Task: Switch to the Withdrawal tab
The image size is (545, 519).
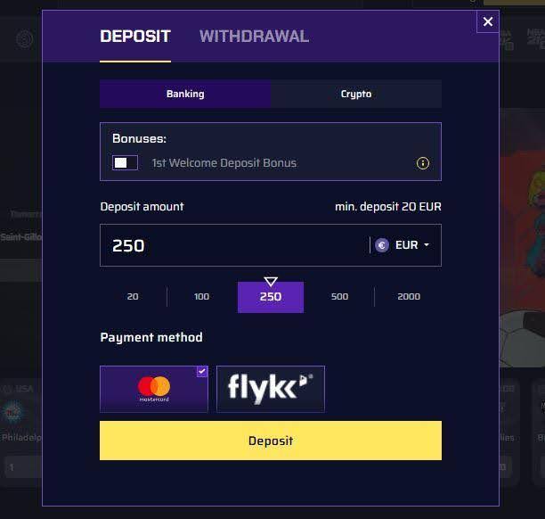Action: tap(254, 37)
